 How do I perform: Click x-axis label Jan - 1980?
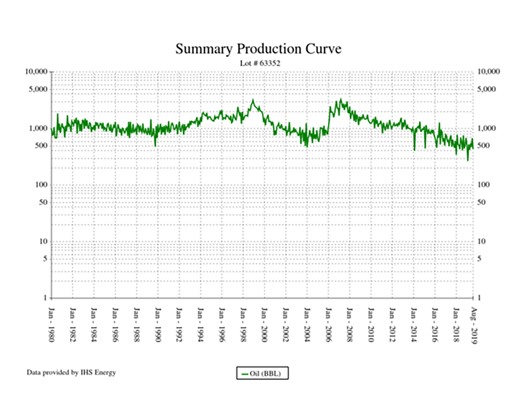click(51, 324)
